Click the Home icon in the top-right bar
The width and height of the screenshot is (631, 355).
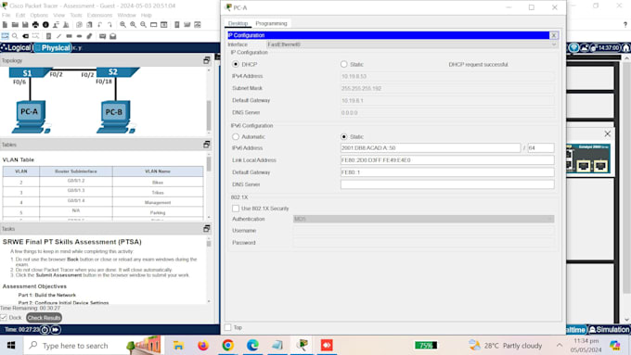(625, 48)
